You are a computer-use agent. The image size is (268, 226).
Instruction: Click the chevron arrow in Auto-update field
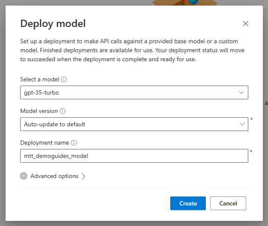[x=241, y=124]
